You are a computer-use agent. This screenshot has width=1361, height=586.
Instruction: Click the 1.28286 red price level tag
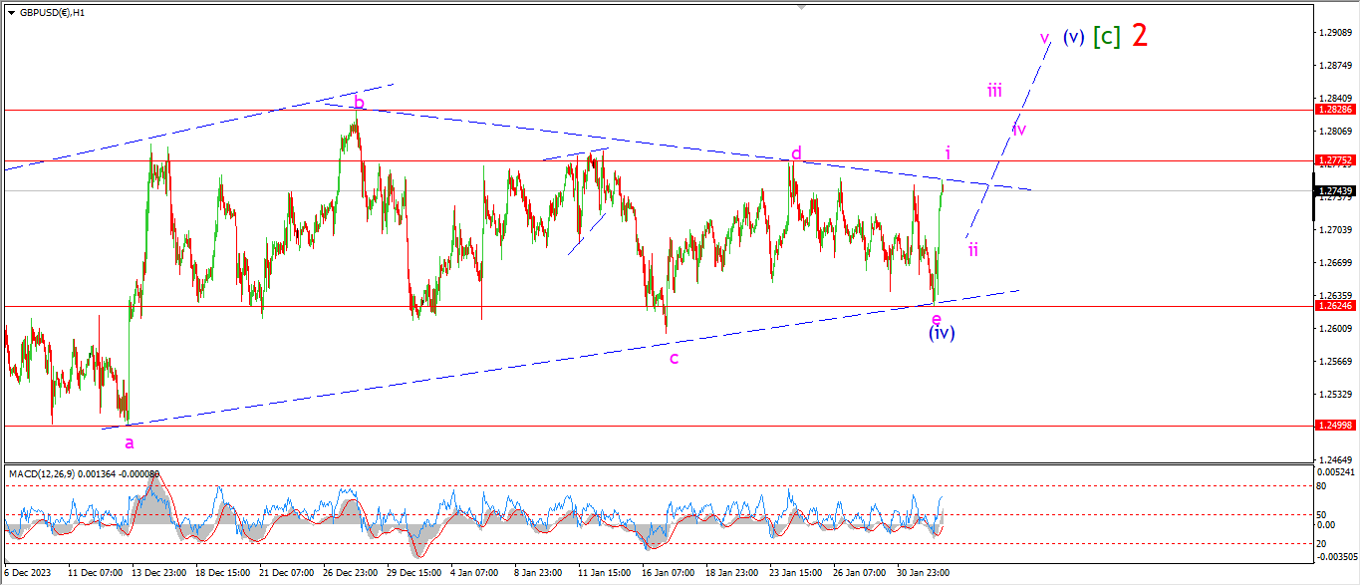click(1334, 109)
